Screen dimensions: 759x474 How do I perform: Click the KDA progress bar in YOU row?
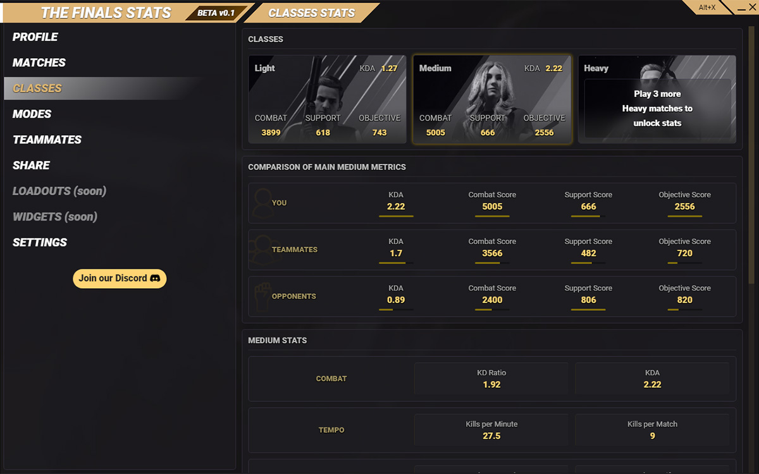point(396,216)
